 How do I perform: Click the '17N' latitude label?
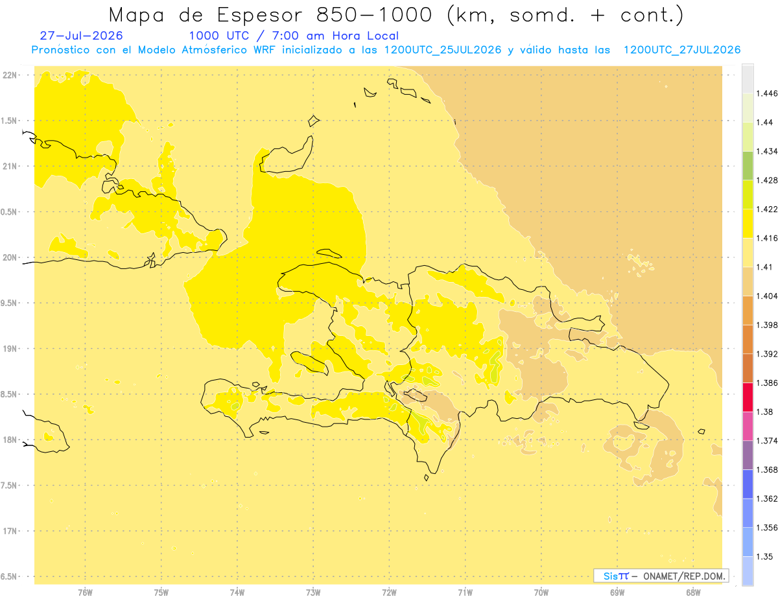[x=10, y=532]
